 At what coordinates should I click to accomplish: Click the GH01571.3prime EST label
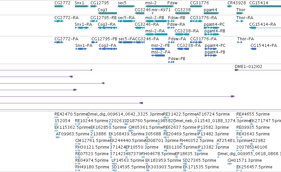(x=245, y=160)
